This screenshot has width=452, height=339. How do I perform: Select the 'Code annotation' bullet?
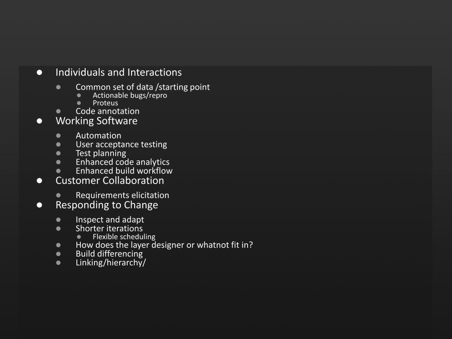point(108,111)
